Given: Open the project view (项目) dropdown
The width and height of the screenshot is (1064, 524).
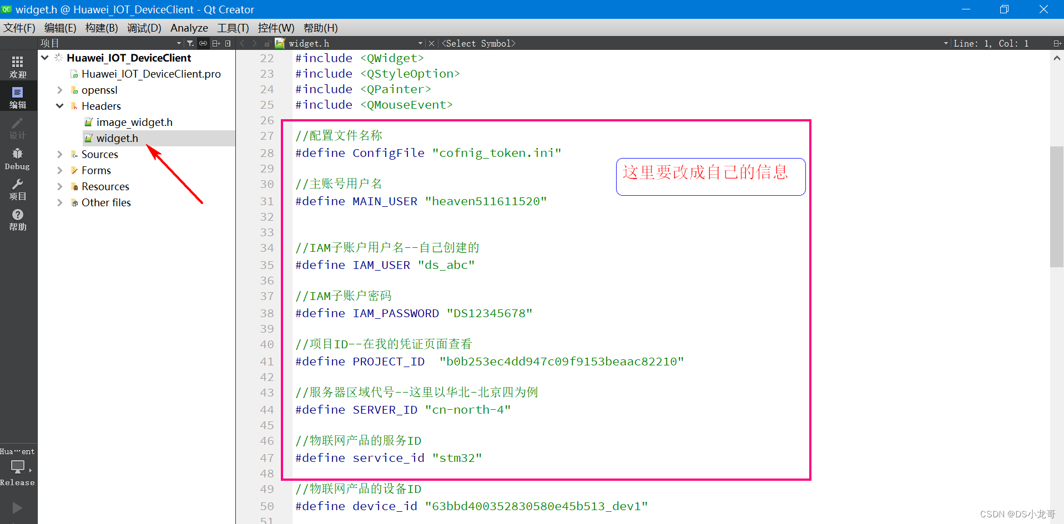Looking at the screenshot, I should point(179,43).
